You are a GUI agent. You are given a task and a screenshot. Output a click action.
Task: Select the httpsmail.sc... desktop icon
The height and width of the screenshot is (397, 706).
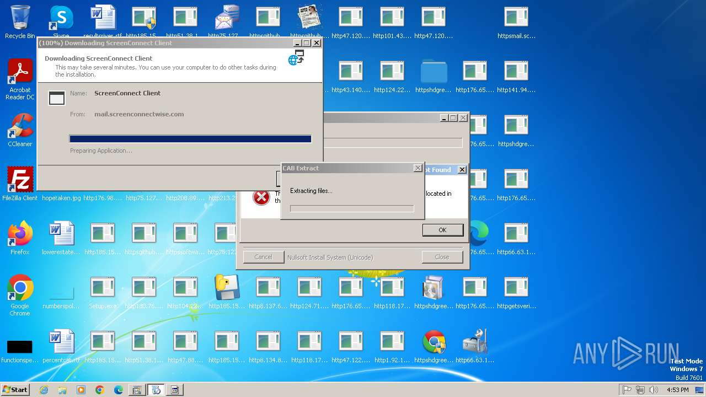pyautogui.click(x=516, y=22)
